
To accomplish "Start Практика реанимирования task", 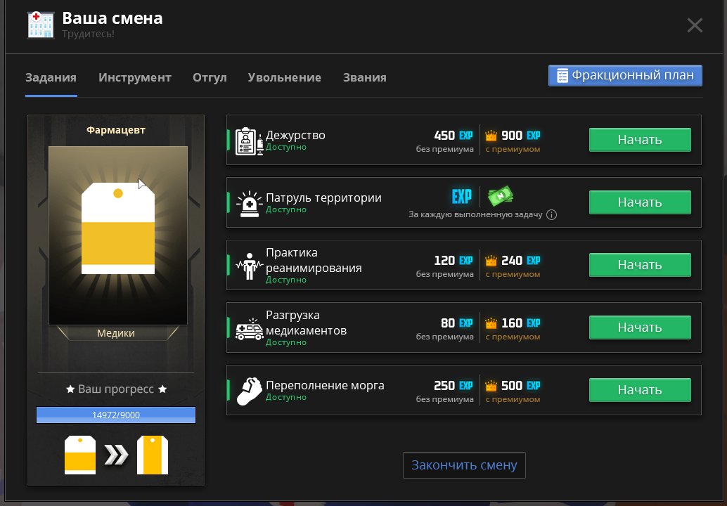I will [x=640, y=264].
